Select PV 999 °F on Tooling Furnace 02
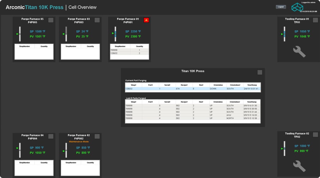Viewport: 320px width, 178px height. pos(301,151)
